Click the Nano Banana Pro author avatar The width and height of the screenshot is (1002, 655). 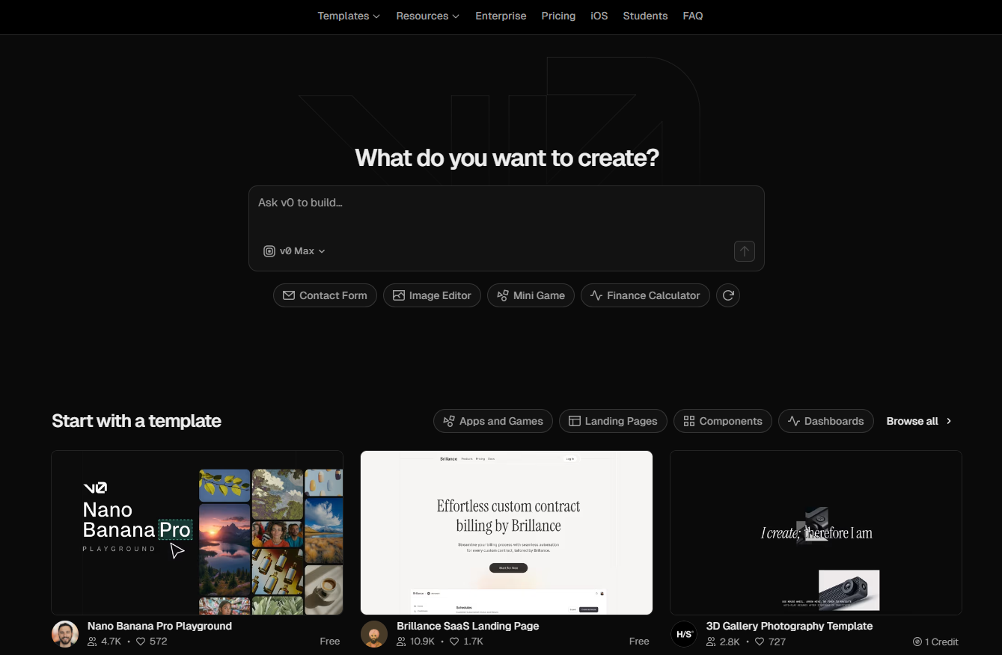tap(65, 634)
